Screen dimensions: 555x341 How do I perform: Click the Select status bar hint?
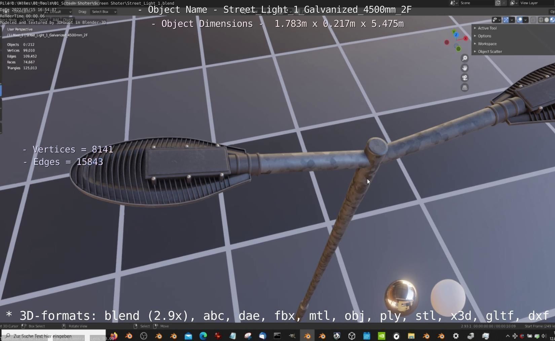(142, 326)
